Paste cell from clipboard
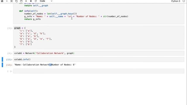Image resolution: width=187 pixels, height=105 pixels. (x=21, y=1)
